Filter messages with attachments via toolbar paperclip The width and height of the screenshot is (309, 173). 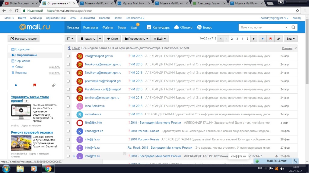(x=279, y=39)
